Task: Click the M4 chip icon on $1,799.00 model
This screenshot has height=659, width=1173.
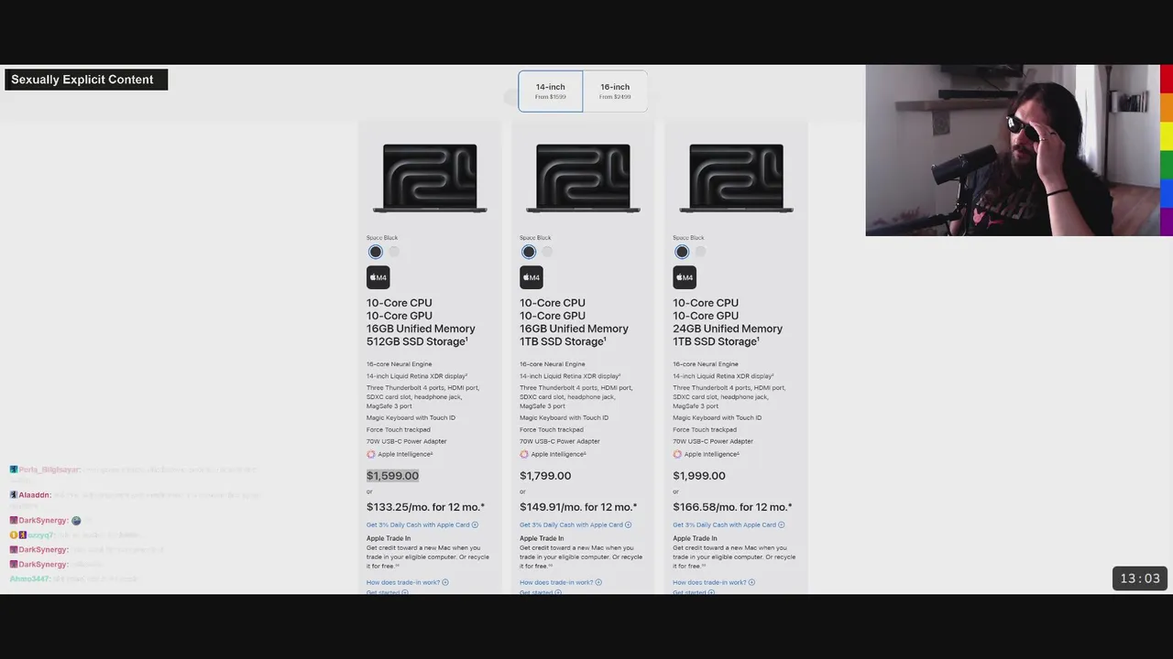Action: click(x=531, y=277)
